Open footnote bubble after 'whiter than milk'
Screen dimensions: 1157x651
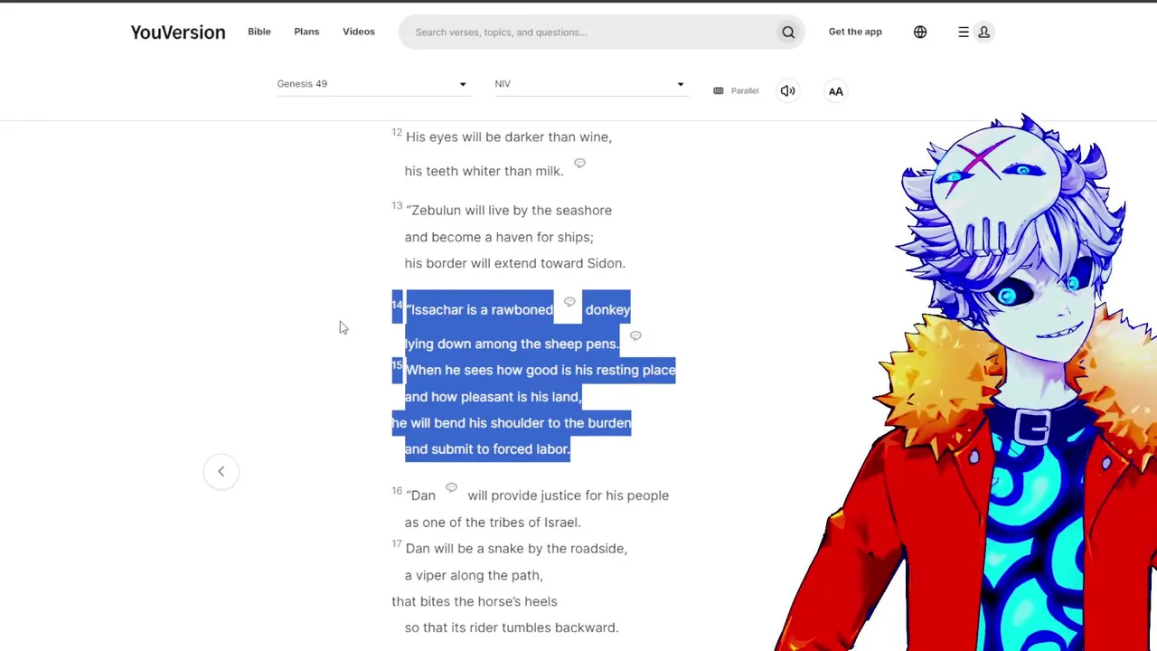click(x=579, y=164)
